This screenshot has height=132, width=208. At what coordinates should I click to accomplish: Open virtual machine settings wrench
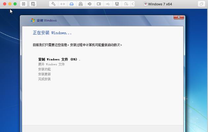pos(53,4)
